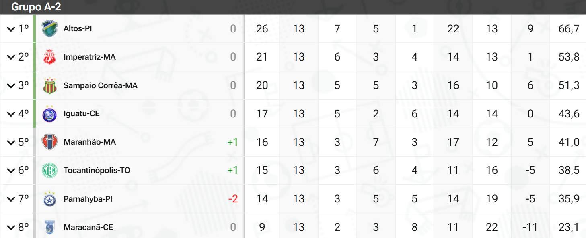Image resolution: width=586 pixels, height=238 pixels.
Task: Expand the 8º place row chevron
Action: [x=11, y=228]
